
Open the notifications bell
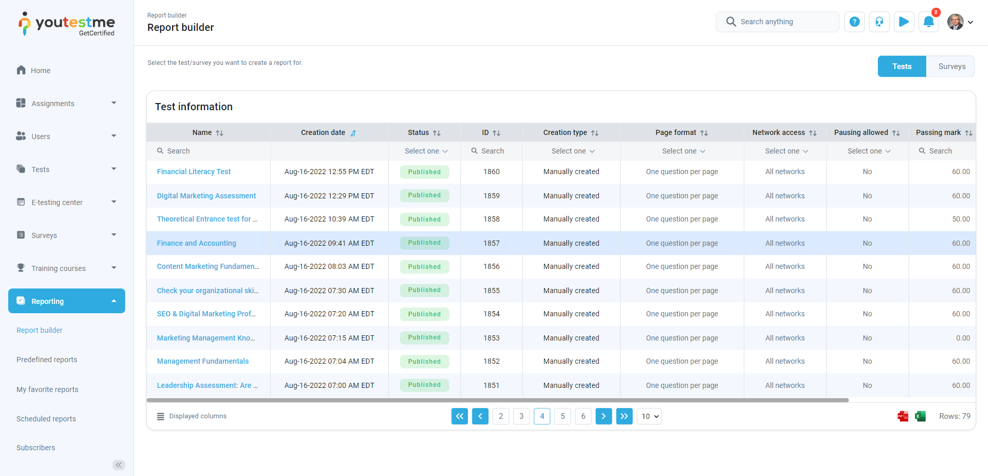point(928,22)
